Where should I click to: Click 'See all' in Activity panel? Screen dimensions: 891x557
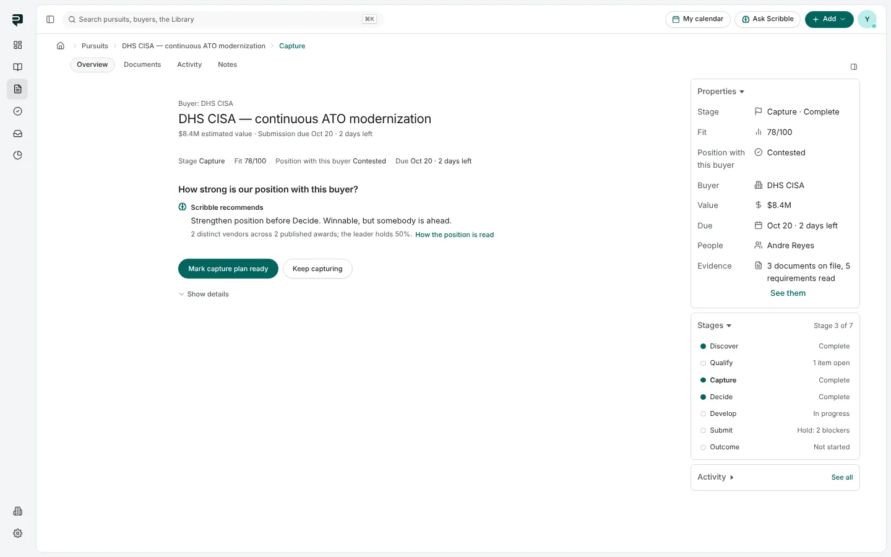[842, 478]
